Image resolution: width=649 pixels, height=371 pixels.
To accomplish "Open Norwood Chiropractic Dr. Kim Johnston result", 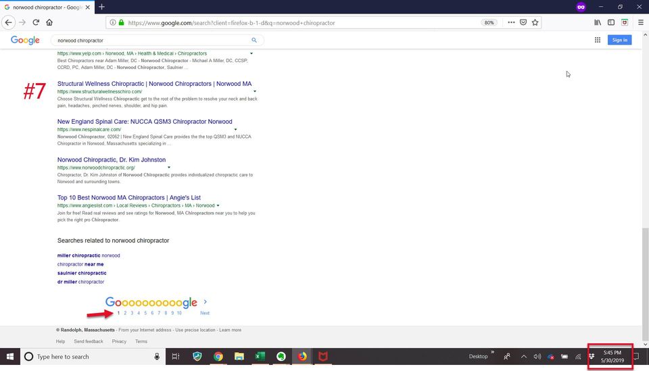I will [x=112, y=159].
